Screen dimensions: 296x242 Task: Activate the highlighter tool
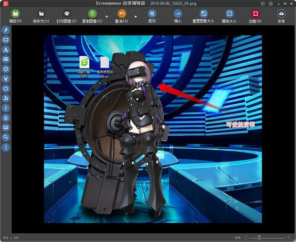(x=6, y=79)
